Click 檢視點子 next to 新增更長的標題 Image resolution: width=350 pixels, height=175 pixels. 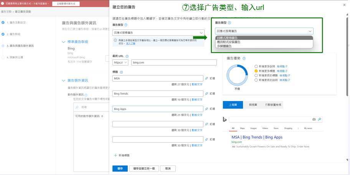(x=285, y=75)
